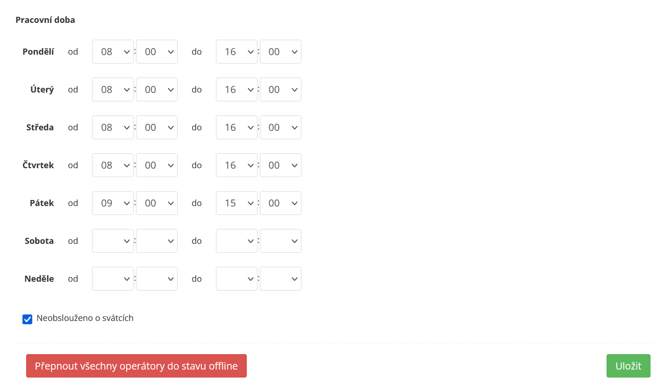Open empty Sobota end minute dropdown
Screen dimensions: 665x392
[280, 241]
